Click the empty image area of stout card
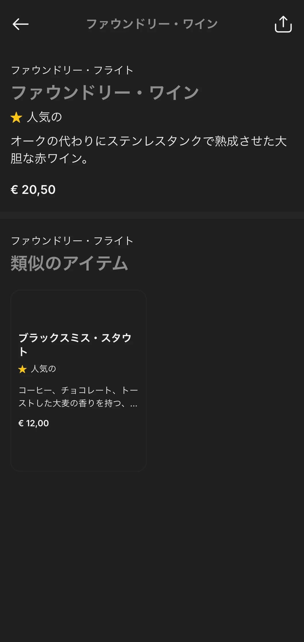 point(78,310)
